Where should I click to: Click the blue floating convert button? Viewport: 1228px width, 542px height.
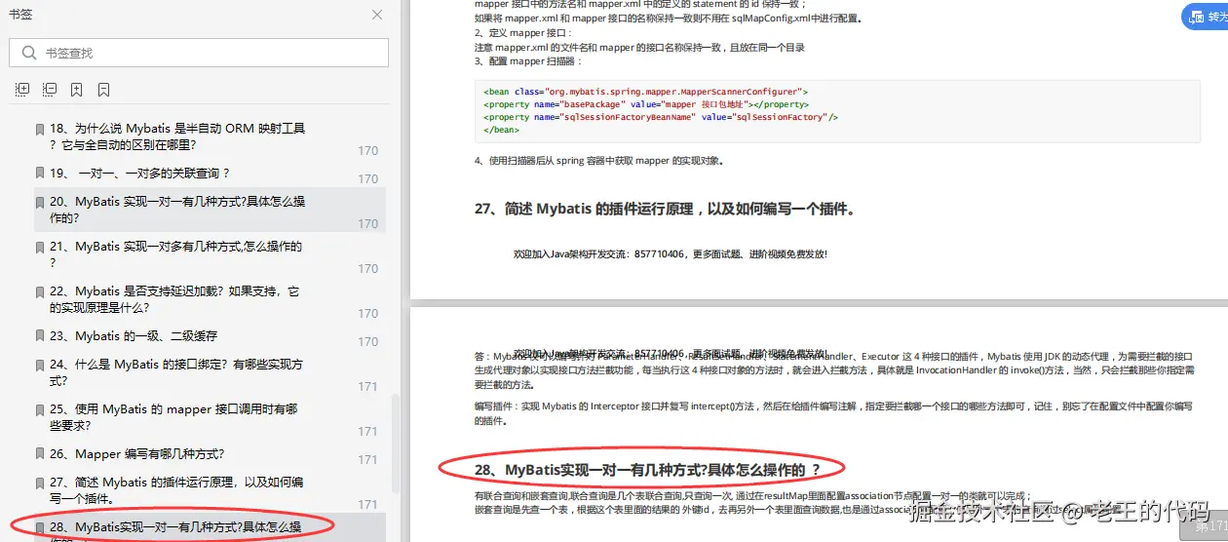click(1206, 17)
